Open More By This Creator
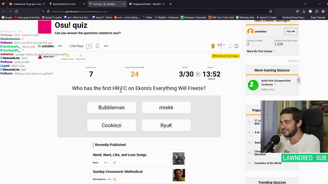This screenshot has height=184, width=328. [261, 51]
